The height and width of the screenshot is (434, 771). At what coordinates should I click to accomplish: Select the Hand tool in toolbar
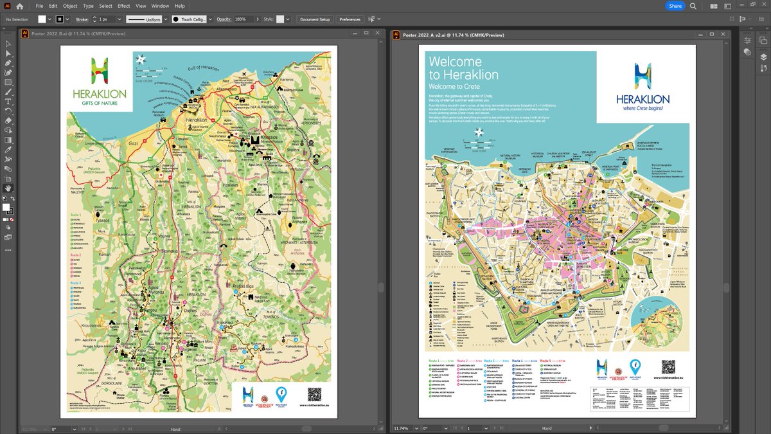[x=8, y=188]
